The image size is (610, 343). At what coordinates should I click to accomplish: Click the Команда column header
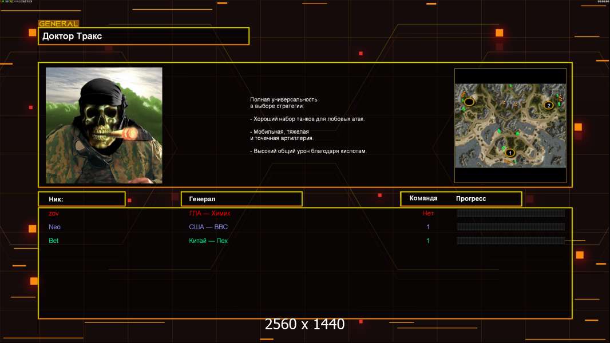tap(423, 198)
